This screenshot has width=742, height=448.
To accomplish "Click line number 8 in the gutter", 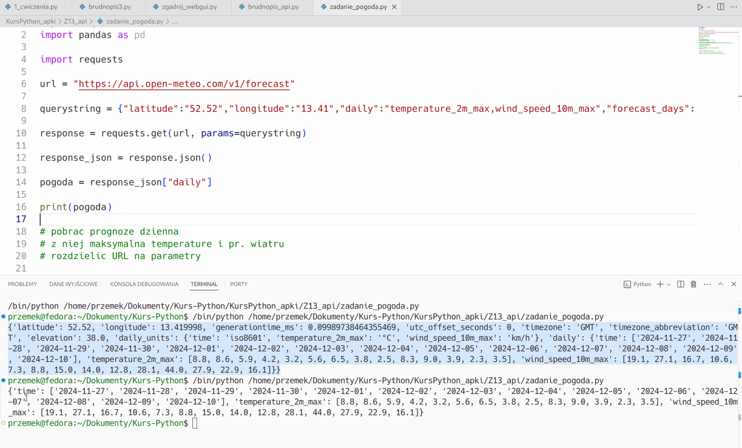I will point(24,109).
